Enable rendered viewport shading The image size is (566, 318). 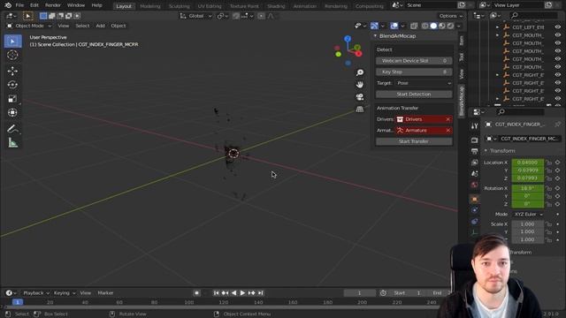450,26
